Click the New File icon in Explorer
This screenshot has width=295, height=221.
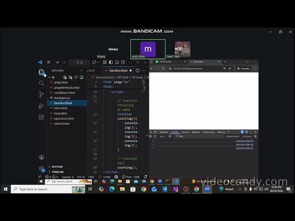(65, 77)
